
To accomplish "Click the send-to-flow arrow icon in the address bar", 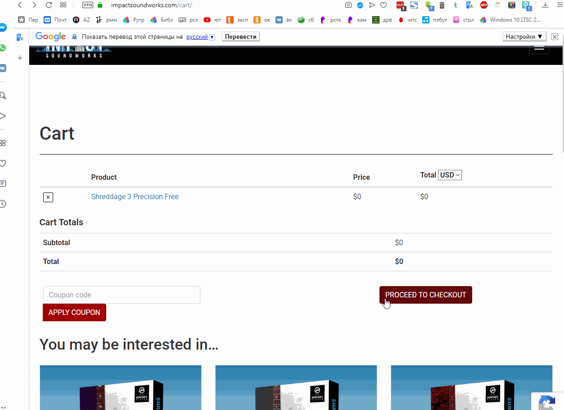I will [x=372, y=5].
